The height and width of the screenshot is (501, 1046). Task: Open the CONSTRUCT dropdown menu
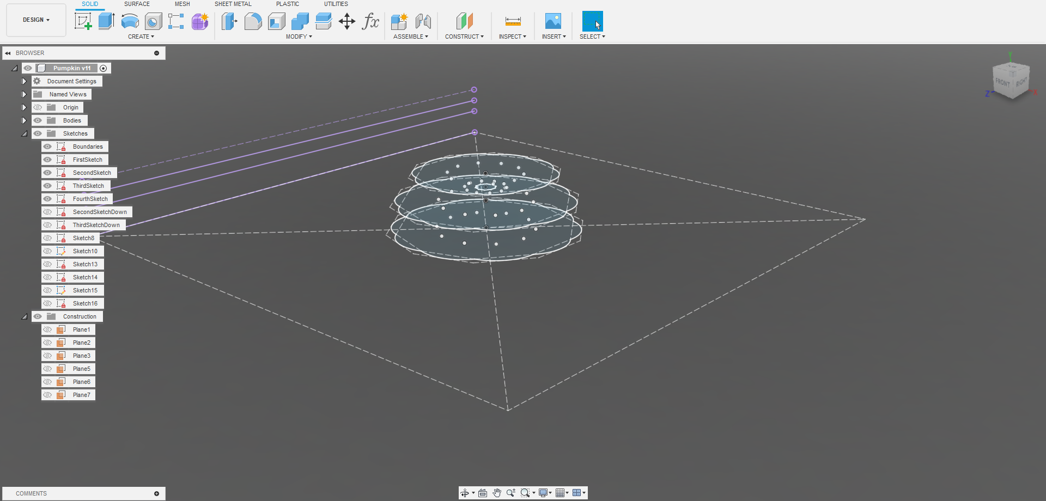tap(464, 36)
